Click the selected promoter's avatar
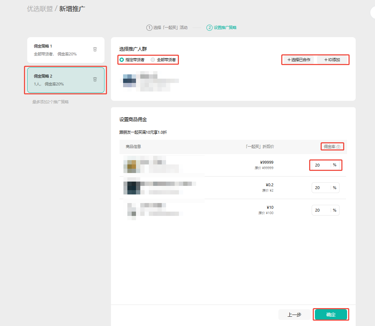Screen dimensions: 375x326 (129, 80)
